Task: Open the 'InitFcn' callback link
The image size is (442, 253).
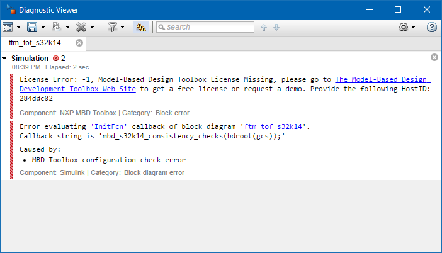Action: pyautogui.click(x=109, y=126)
